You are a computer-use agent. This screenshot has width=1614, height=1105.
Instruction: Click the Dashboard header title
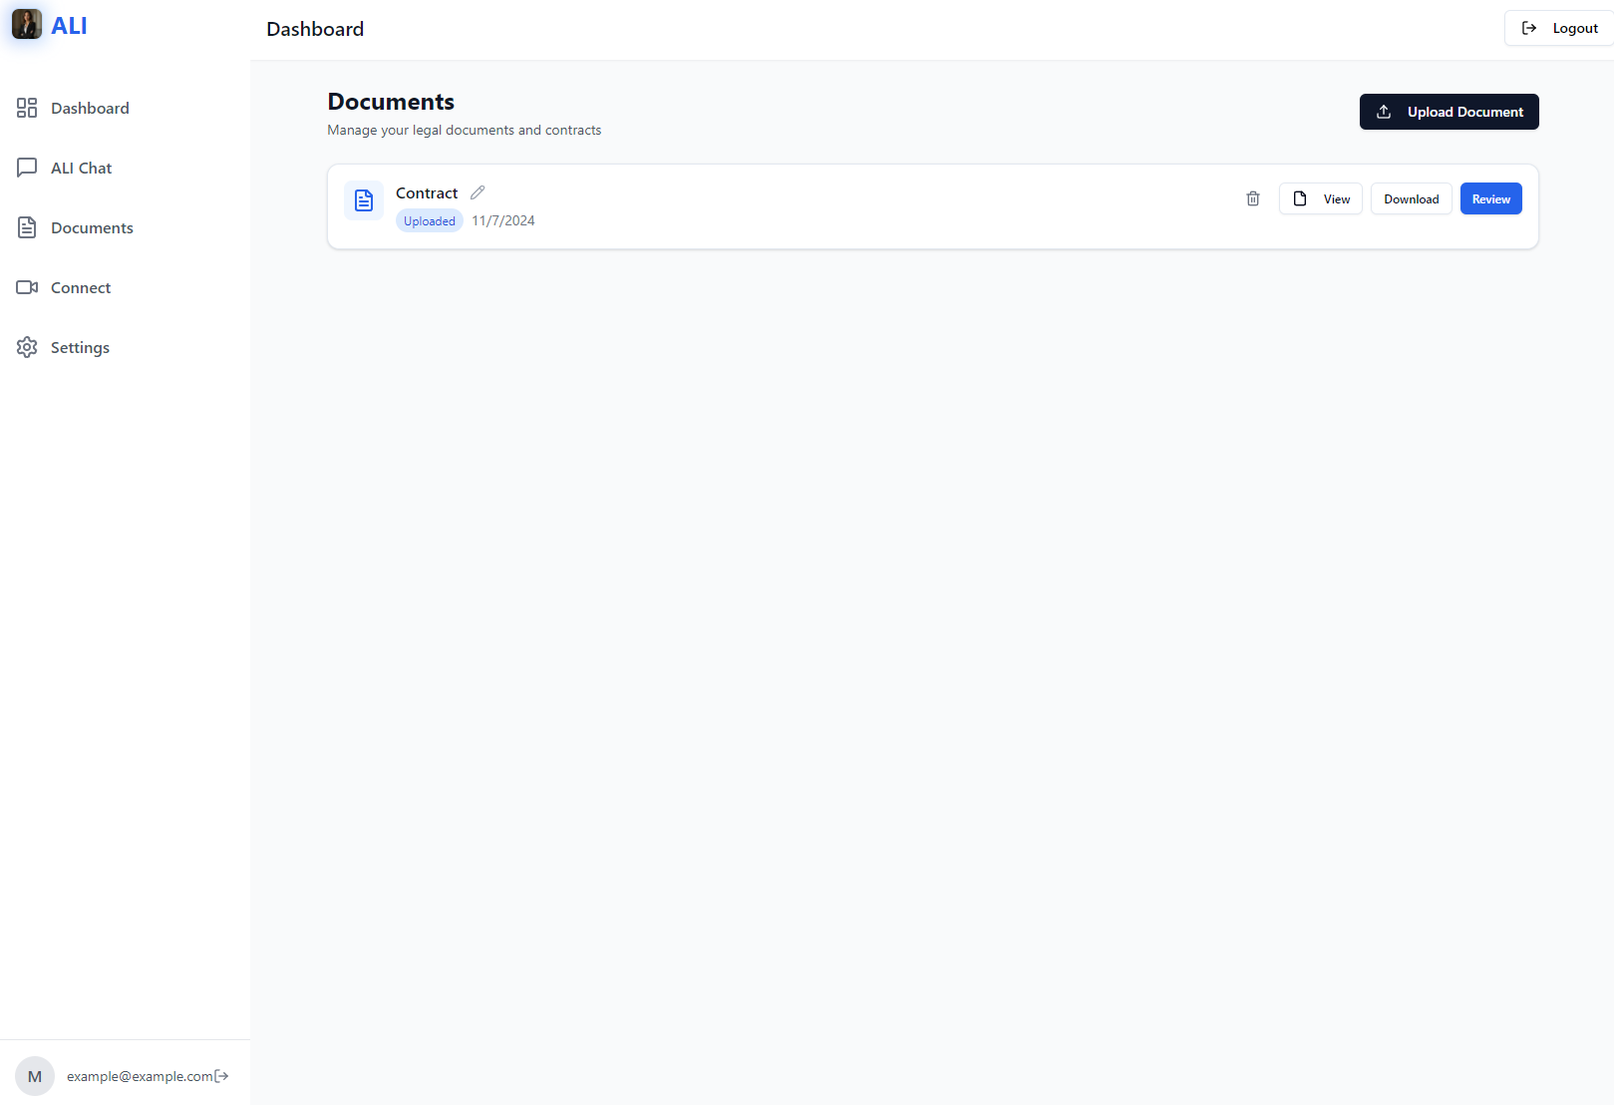point(315,29)
